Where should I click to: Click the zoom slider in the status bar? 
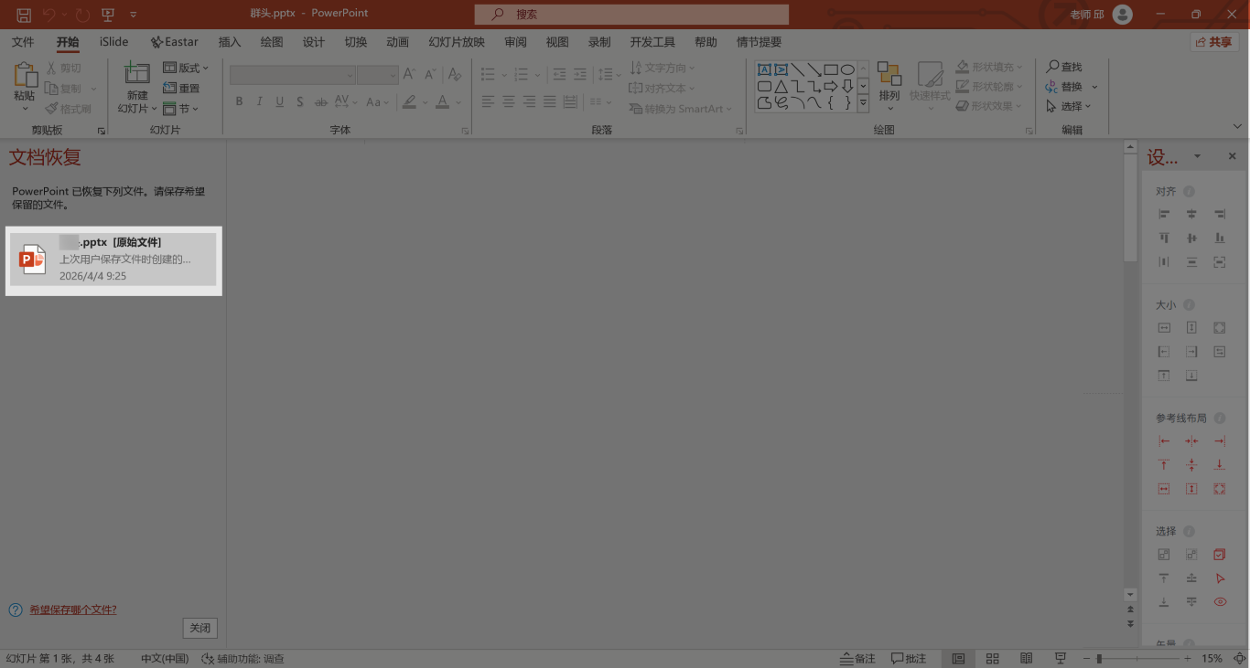[1138, 658]
